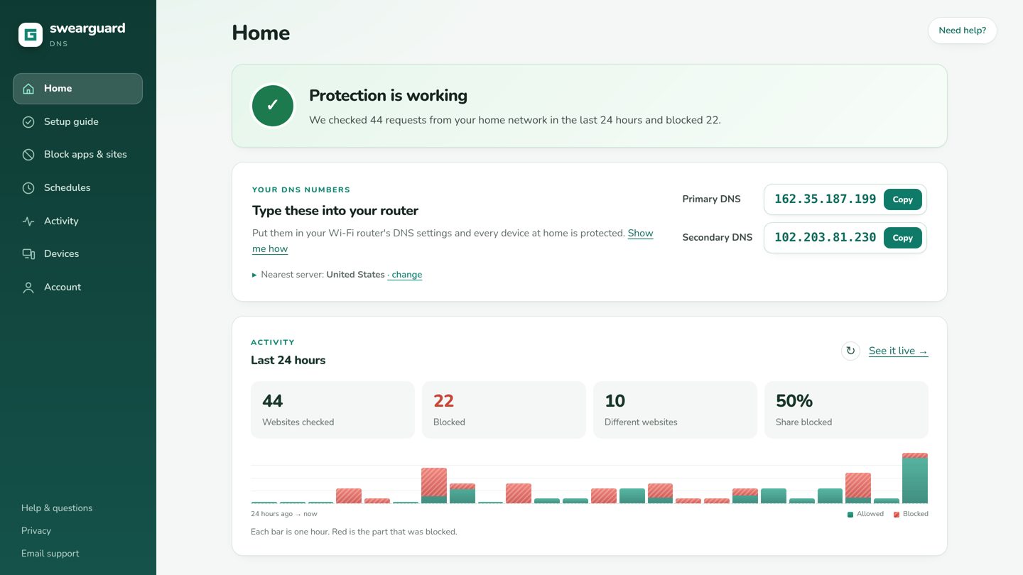The height and width of the screenshot is (575, 1023).
Task: Click the 10 Different websites card
Action: [675, 410]
